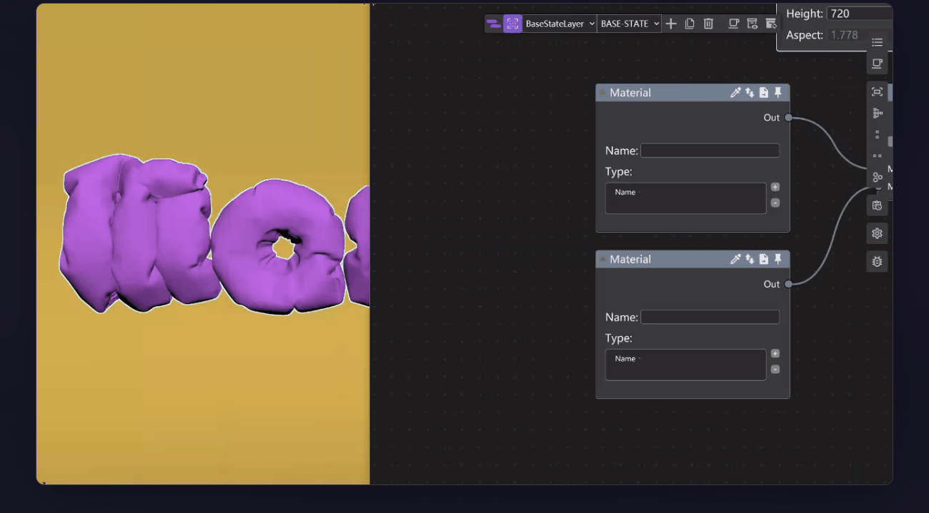
Task: Open the BaseStateLayer dropdown
Action: click(x=560, y=24)
